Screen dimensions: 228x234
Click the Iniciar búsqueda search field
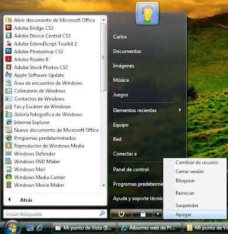55,214
